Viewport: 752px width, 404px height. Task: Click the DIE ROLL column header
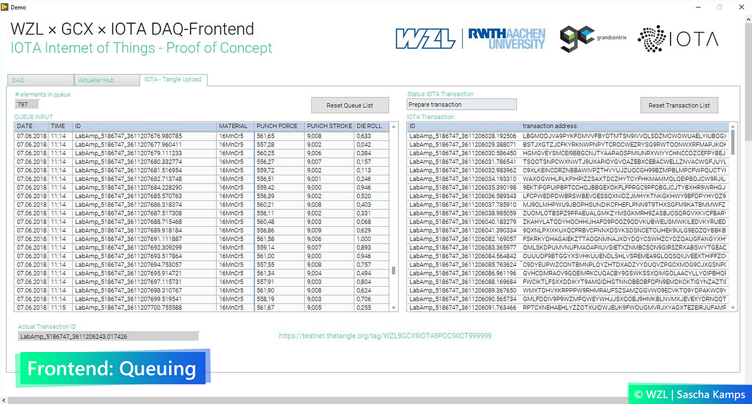tap(372, 126)
